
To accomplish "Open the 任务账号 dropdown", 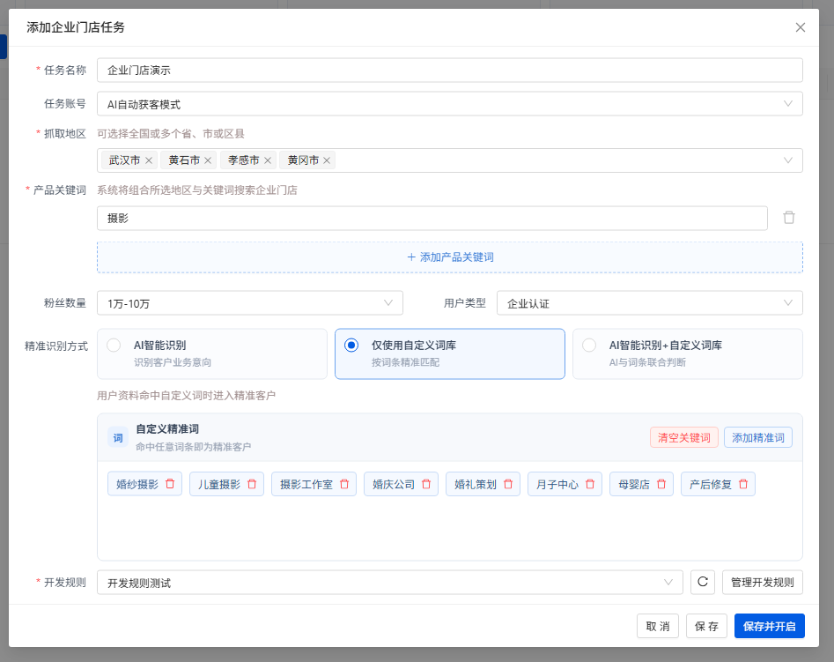I will [x=449, y=104].
